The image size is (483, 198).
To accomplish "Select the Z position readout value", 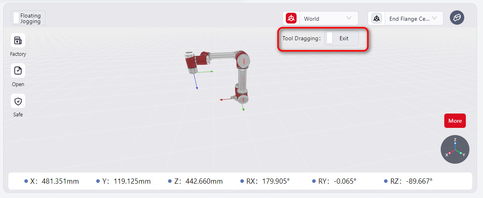I will coord(204,181).
